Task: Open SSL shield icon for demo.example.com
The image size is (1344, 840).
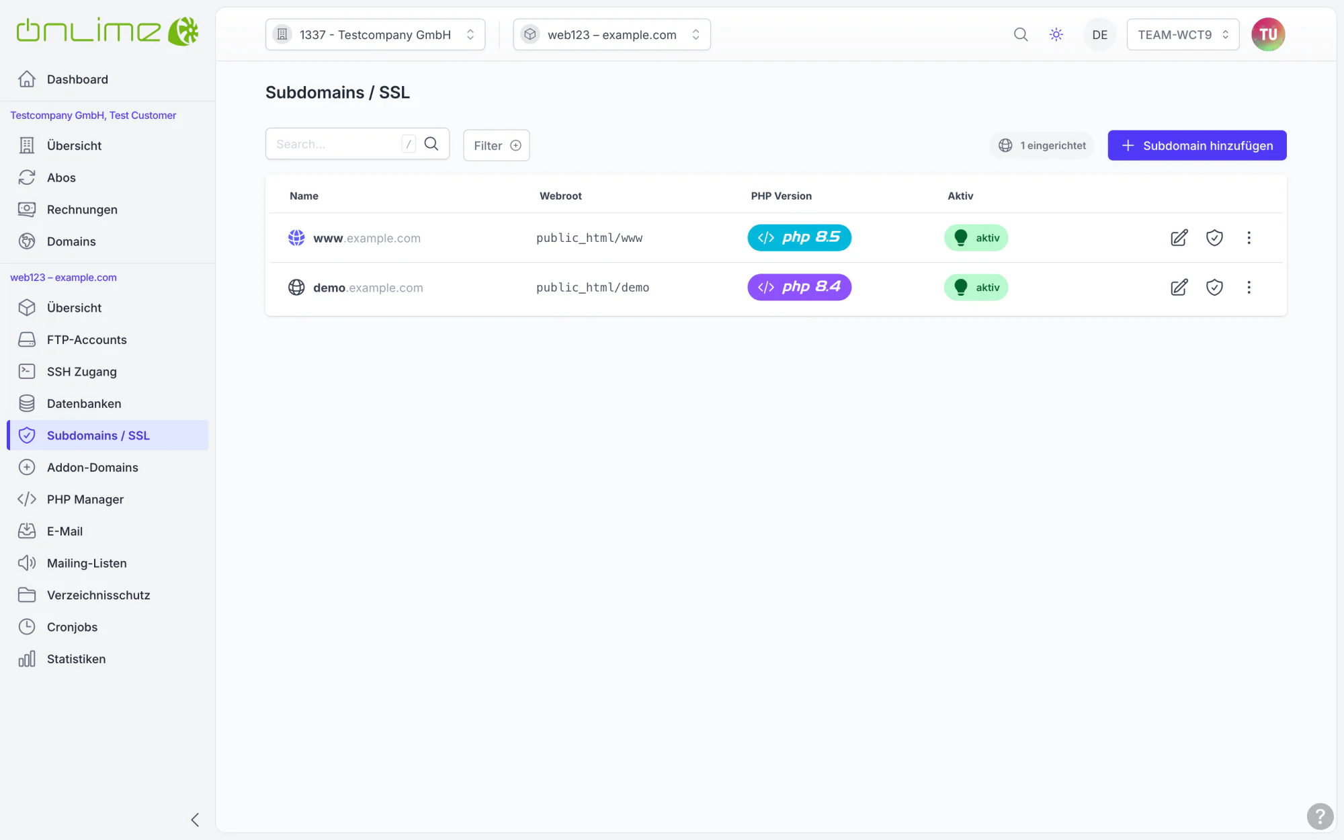Action: (1214, 288)
